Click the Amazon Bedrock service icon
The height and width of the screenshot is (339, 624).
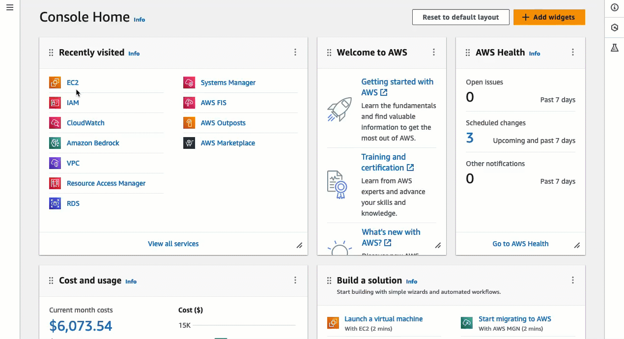point(55,143)
